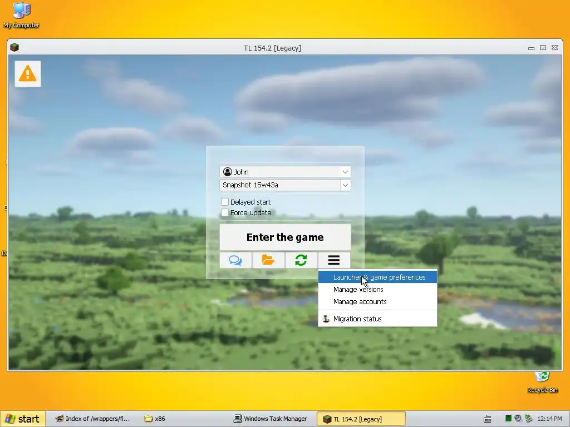Enable the Force update checkbox
Image resolution: width=570 pixels, height=427 pixels.
pos(225,212)
